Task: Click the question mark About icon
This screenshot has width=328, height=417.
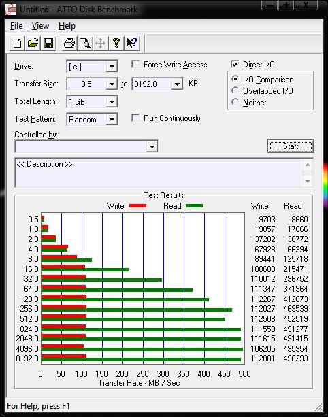Action: point(116,43)
